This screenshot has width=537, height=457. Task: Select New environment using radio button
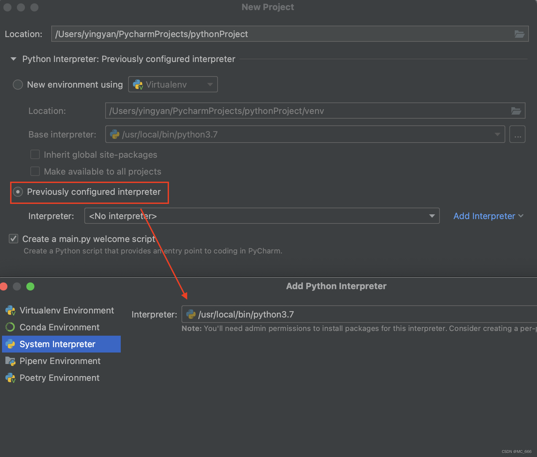(18, 85)
